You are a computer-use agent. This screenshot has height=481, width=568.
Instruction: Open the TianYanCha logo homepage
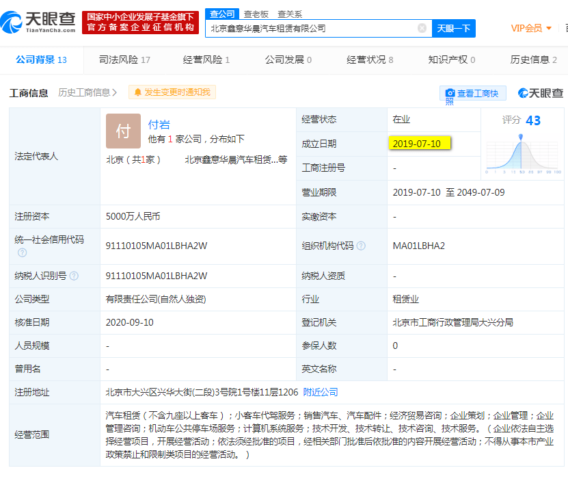point(38,23)
